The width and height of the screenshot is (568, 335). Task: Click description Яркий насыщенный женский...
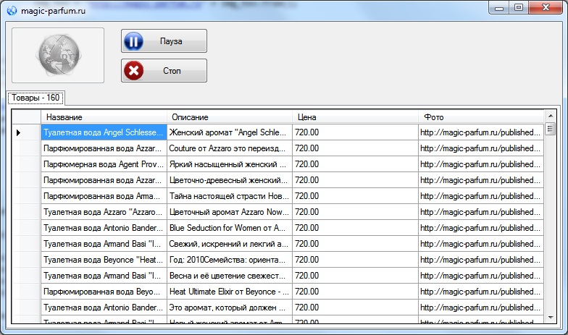(229, 164)
